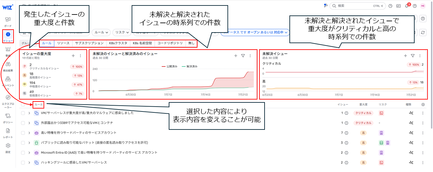Viewport: 433px width, 172px height.
Task: Check the 高い特権を持つサードパーティ row
Action: tap(23, 133)
